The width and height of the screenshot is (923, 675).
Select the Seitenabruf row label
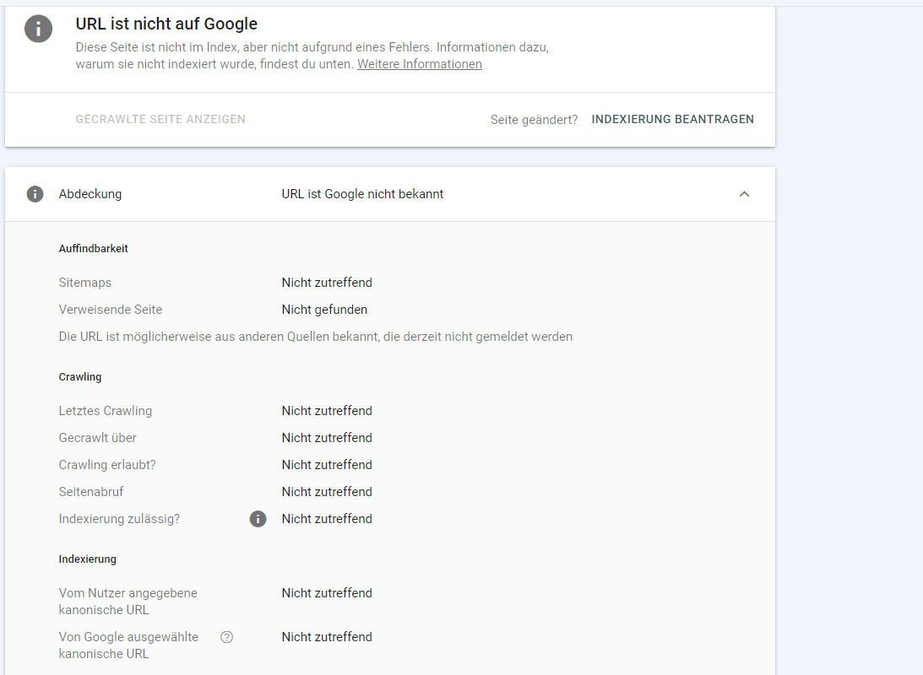click(x=91, y=492)
